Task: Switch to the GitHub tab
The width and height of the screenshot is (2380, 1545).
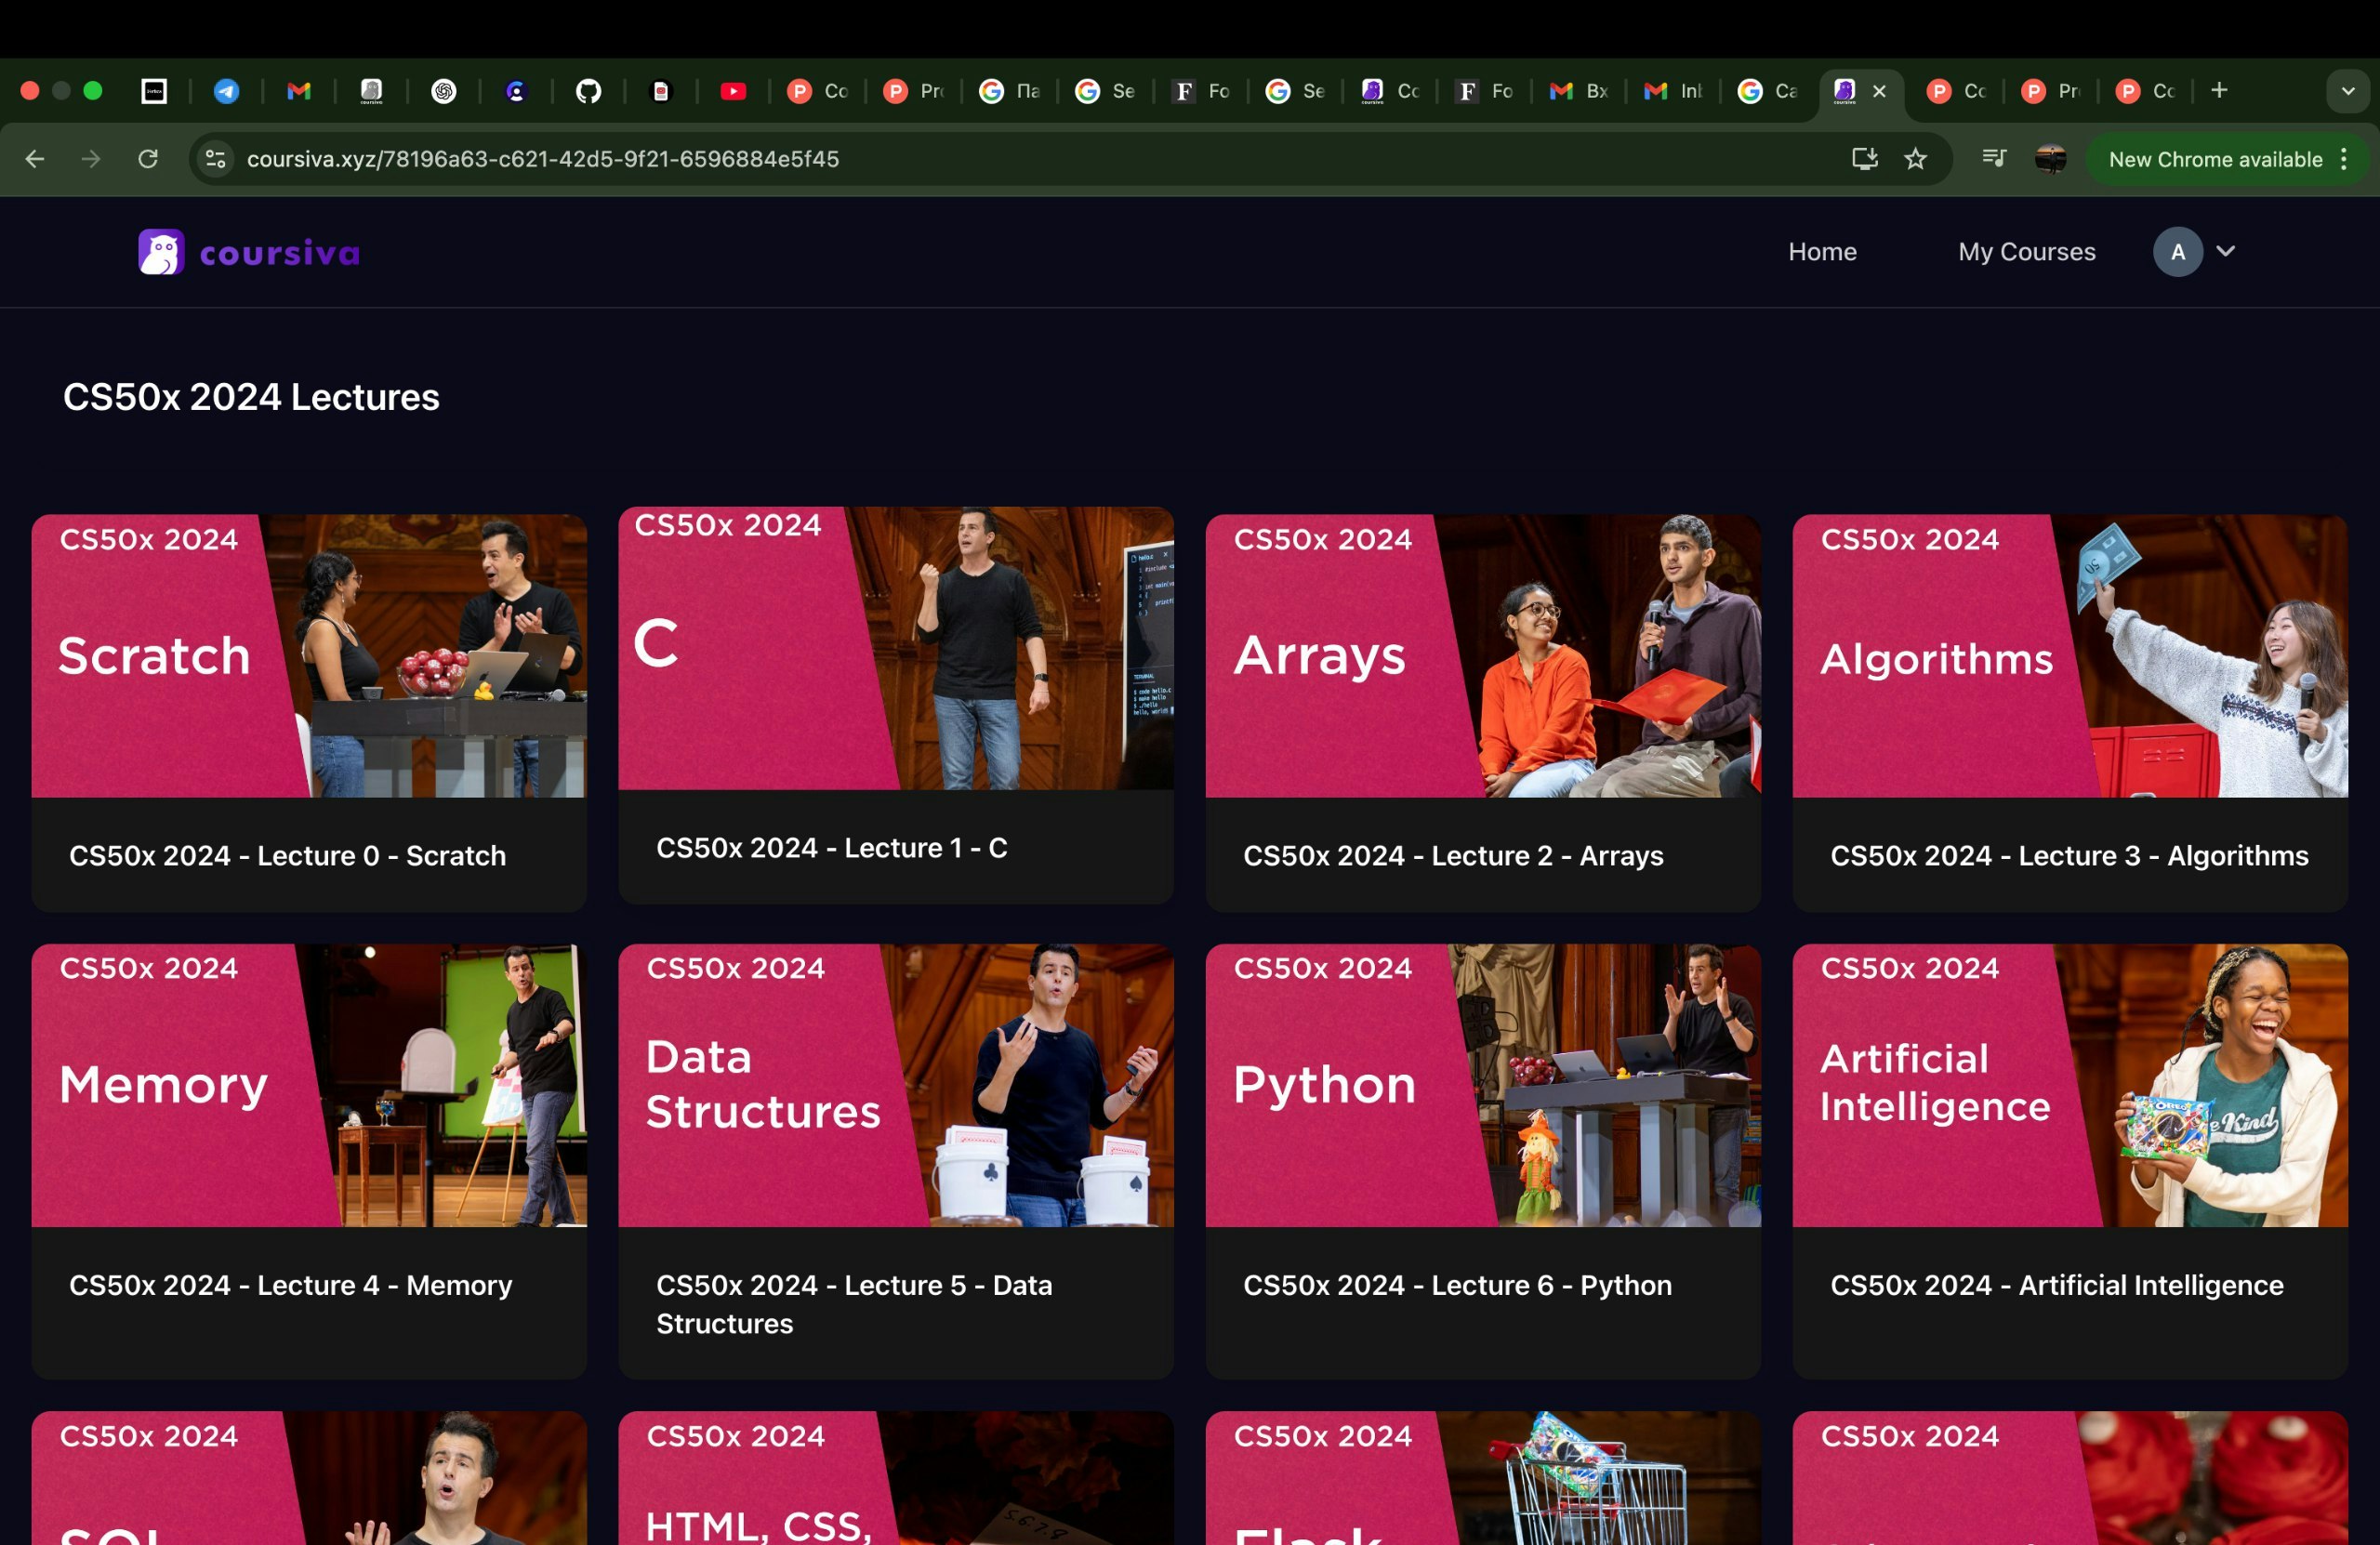Action: pos(588,91)
